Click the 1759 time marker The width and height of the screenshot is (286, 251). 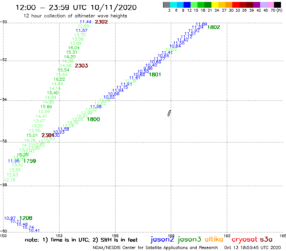pyautogui.click(x=29, y=161)
